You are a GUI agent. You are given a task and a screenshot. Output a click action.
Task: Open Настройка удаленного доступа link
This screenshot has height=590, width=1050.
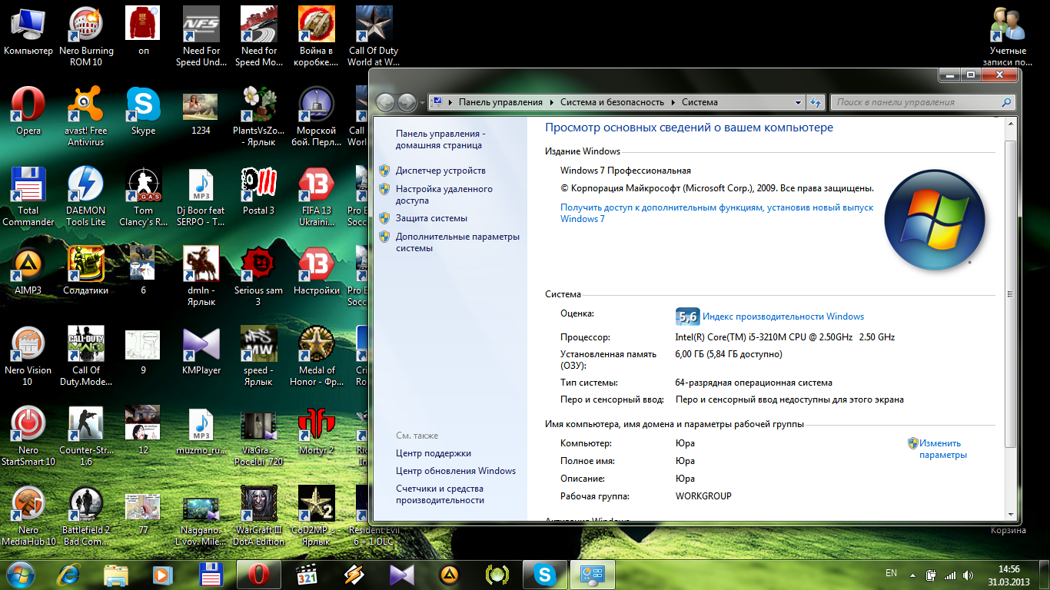click(444, 194)
